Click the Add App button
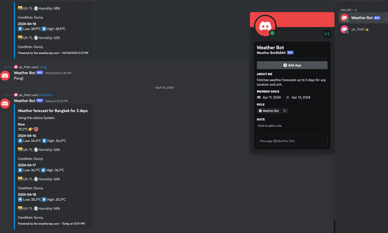Screen dimensions: 388x233 tap(292, 65)
